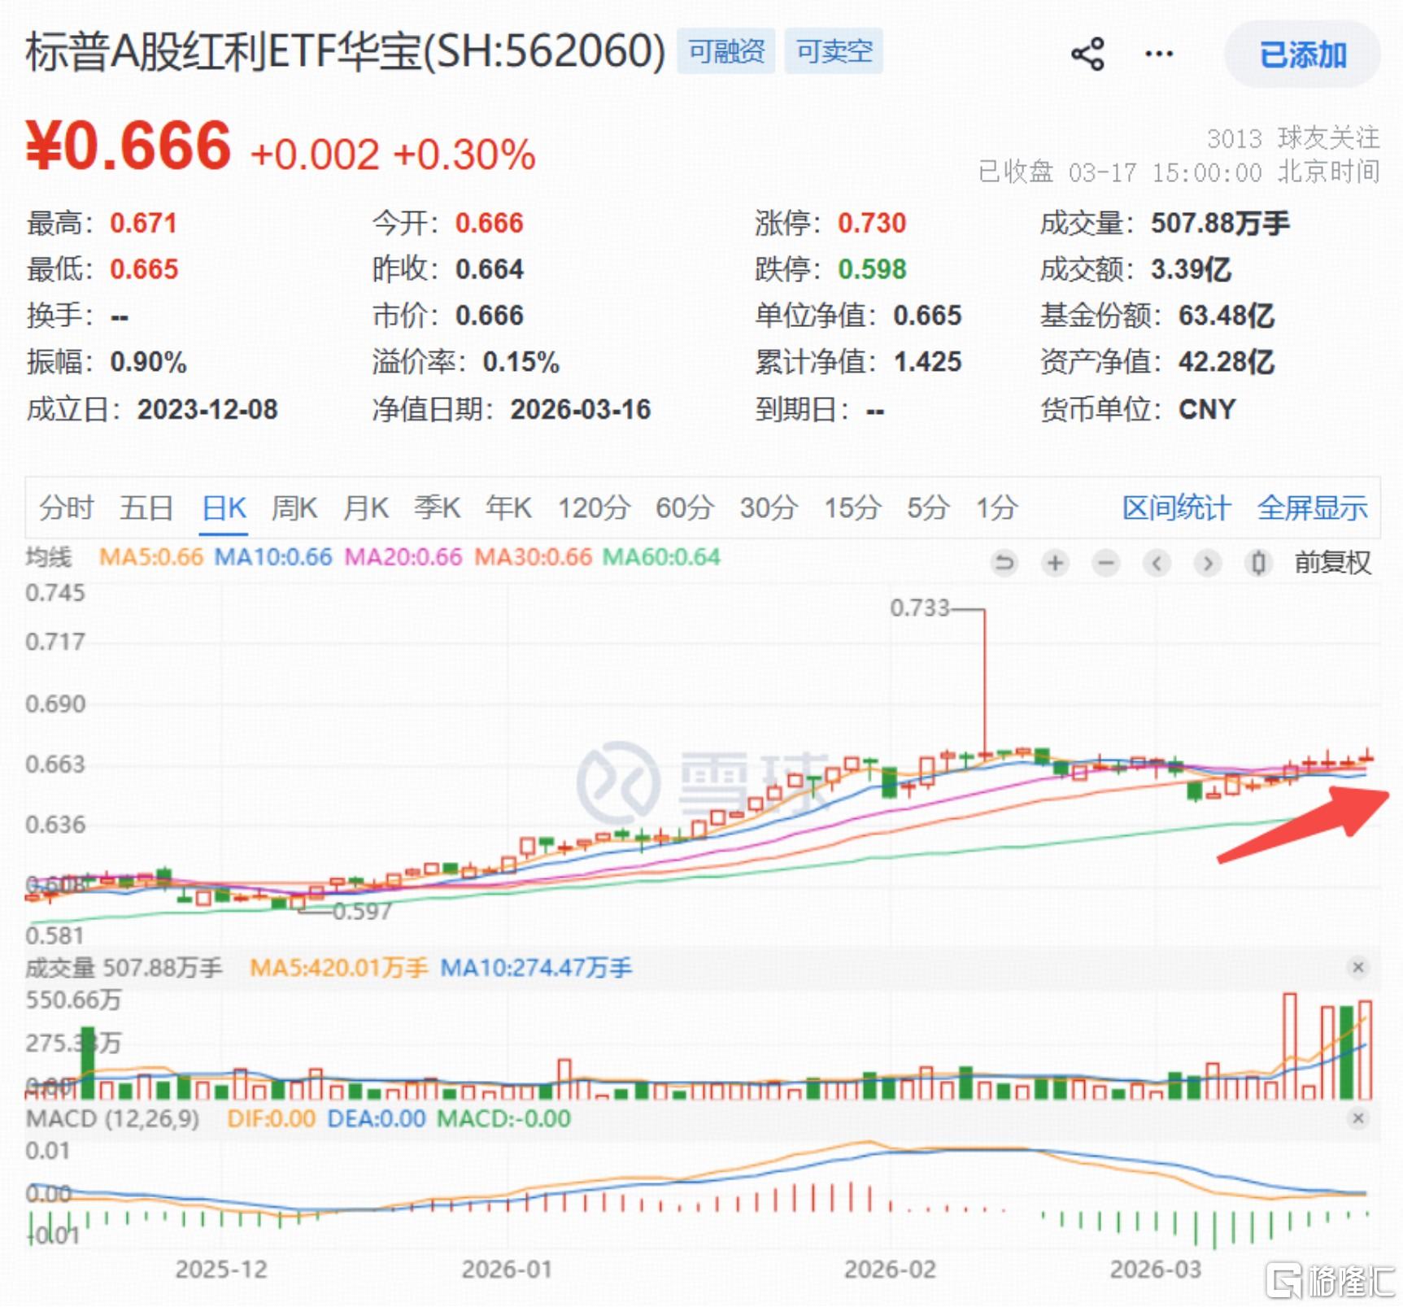The width and height of the screenshot is (1403, 1307).
Task: Move chart later with right chevron icon
Action: pos(1208,562)
